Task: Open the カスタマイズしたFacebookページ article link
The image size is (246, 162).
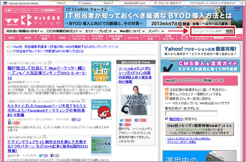Action: pos(47,110)
